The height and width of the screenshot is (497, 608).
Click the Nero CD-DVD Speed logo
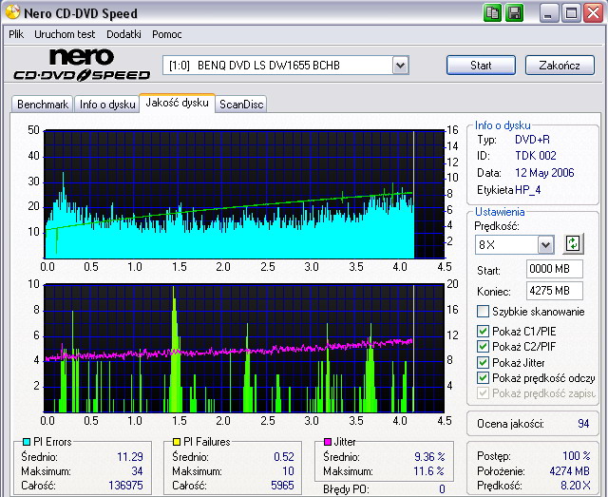click(x=82, y=65)
